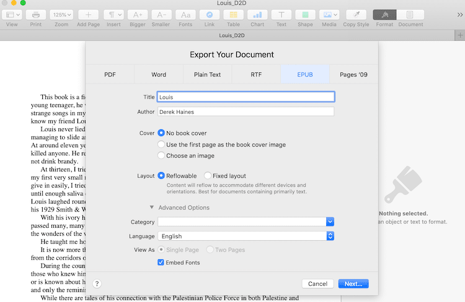The height and width of the screenshot is (302, 465).
Task: Toggle the Format inspector button
Action: [x=384, y=15]
